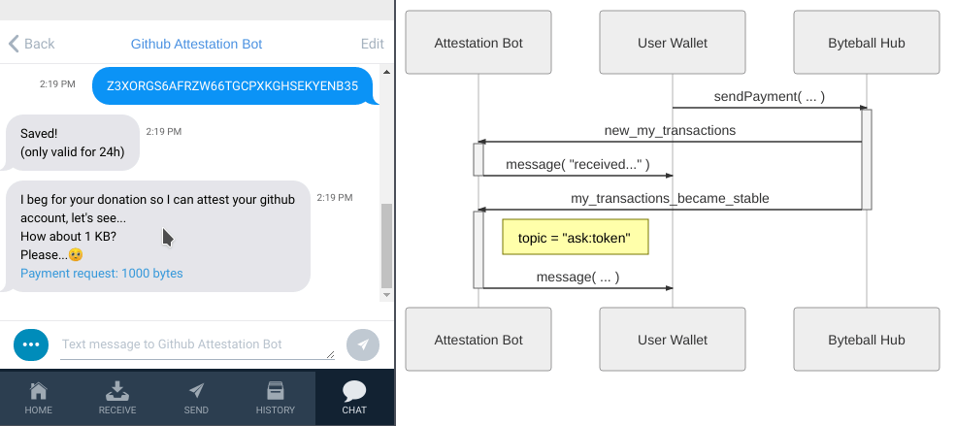Open the History tab

275,399
